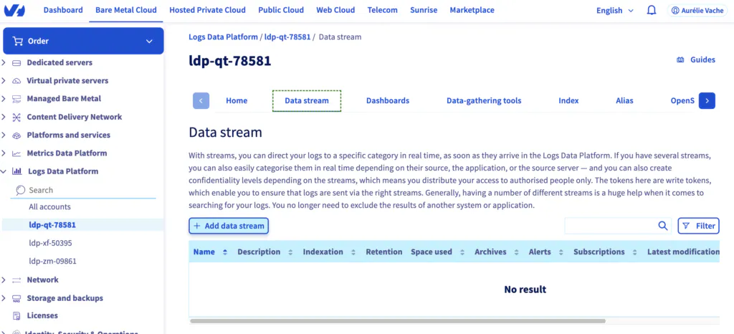Expand Virtual private servers section

pos(4,80)
